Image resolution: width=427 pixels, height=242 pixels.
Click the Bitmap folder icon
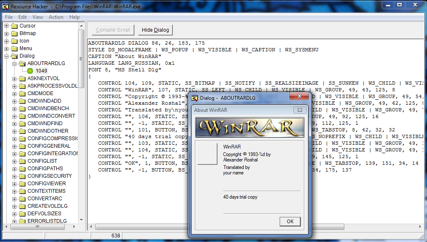pyautogui.click(x=15, y=33)
